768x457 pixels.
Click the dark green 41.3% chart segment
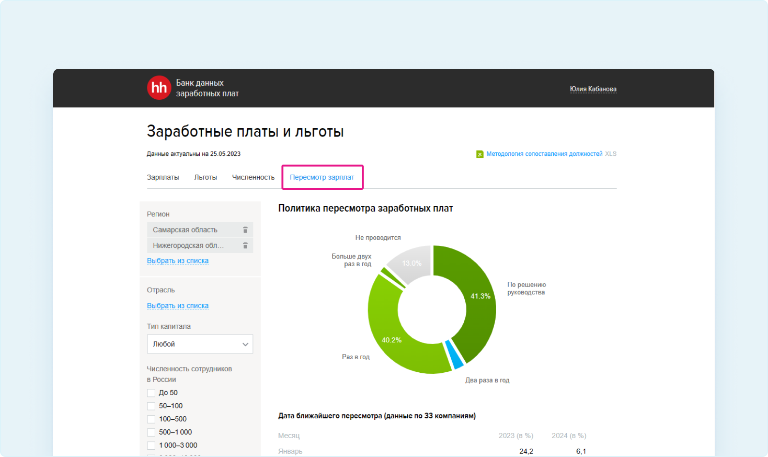[479, 300]
